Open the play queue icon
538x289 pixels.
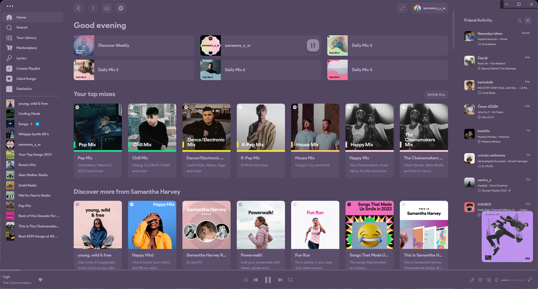480,280
